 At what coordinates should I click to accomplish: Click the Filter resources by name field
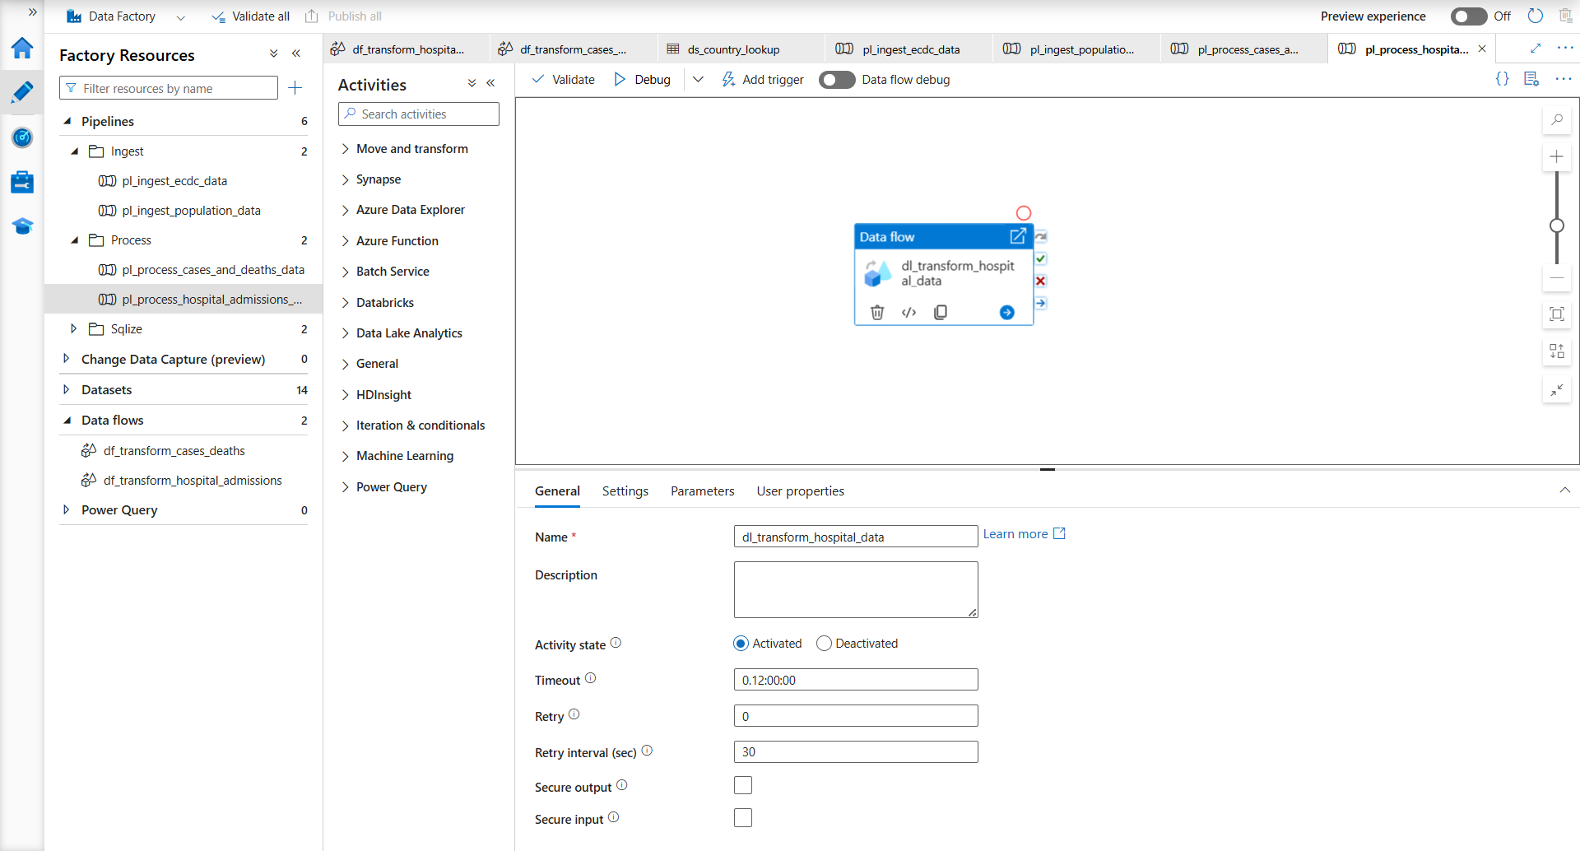(x=169, y=88)
